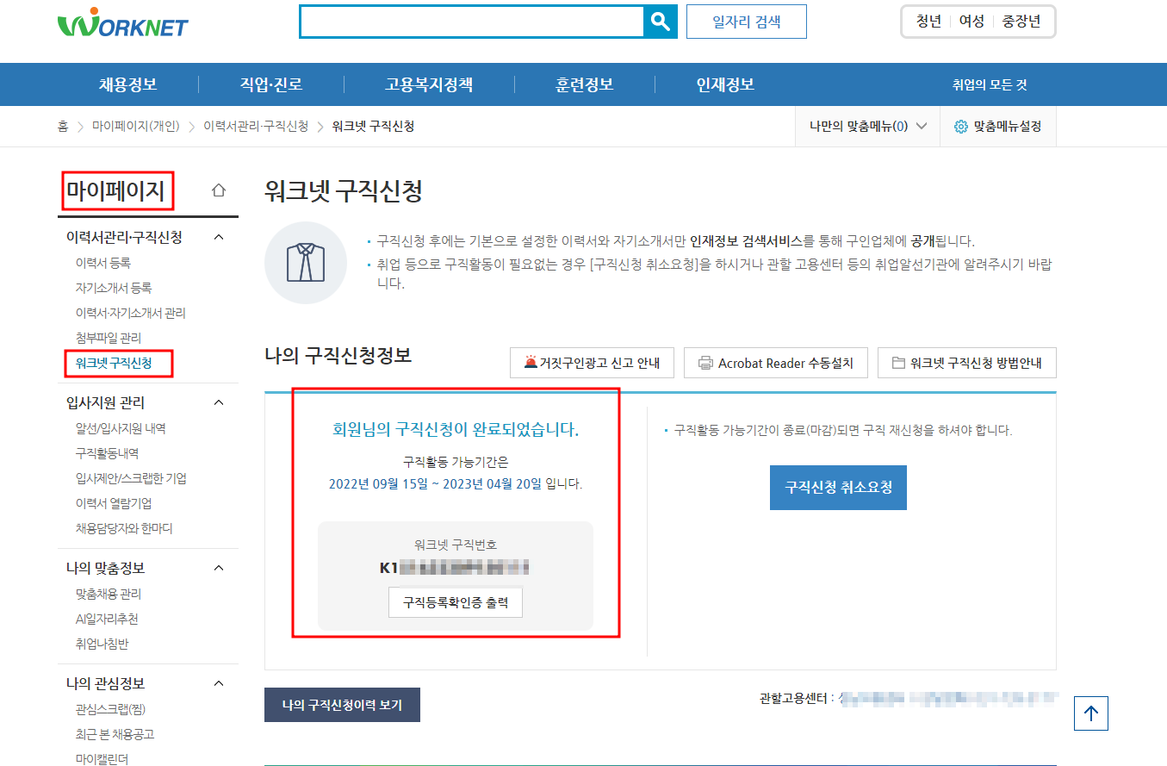The image size is (1167, 766).
Task: Open 채용담당자와 한마디 in sidebar
Action: click(x=124, y=528)
